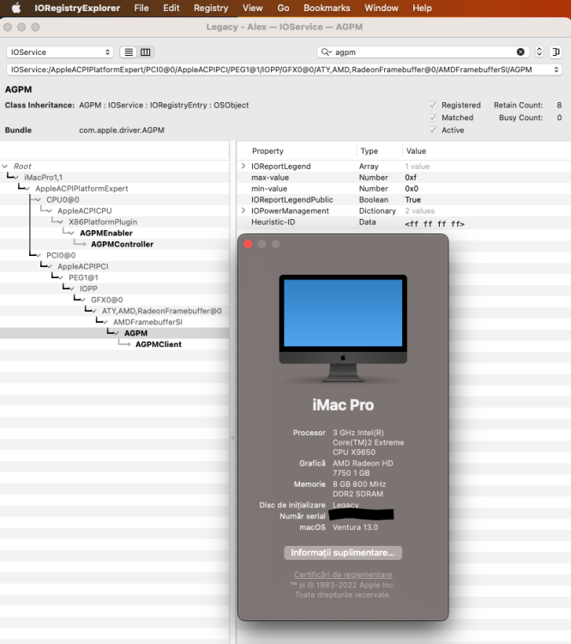Click Informații suplimentare button
Screen dimensions: 571x644
click(x=343, y=553)
